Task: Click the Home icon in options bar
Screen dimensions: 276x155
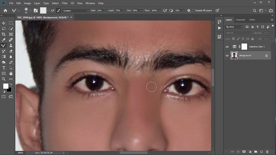Action: pyautogui.click(x=5, y=10)
